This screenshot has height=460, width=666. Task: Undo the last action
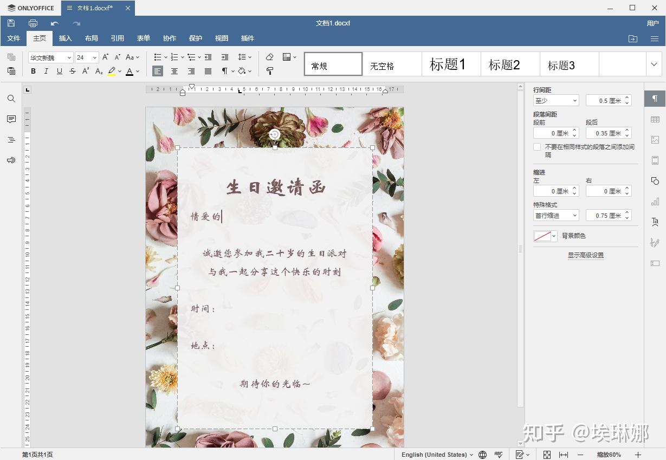[55, 23]
